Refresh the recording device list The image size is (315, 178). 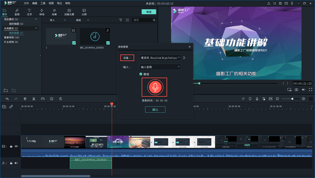[x=184, y=58]
